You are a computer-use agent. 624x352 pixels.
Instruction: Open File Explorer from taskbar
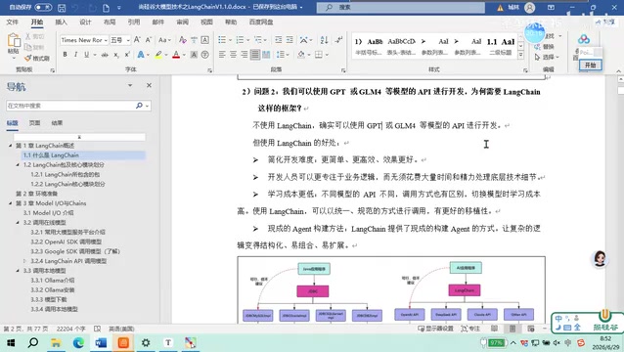[x=56, y=342]
